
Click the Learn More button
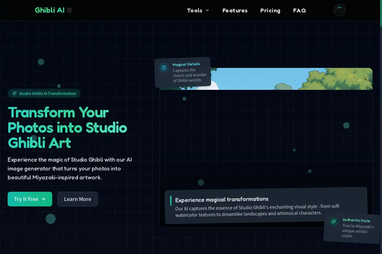[78, 199]
